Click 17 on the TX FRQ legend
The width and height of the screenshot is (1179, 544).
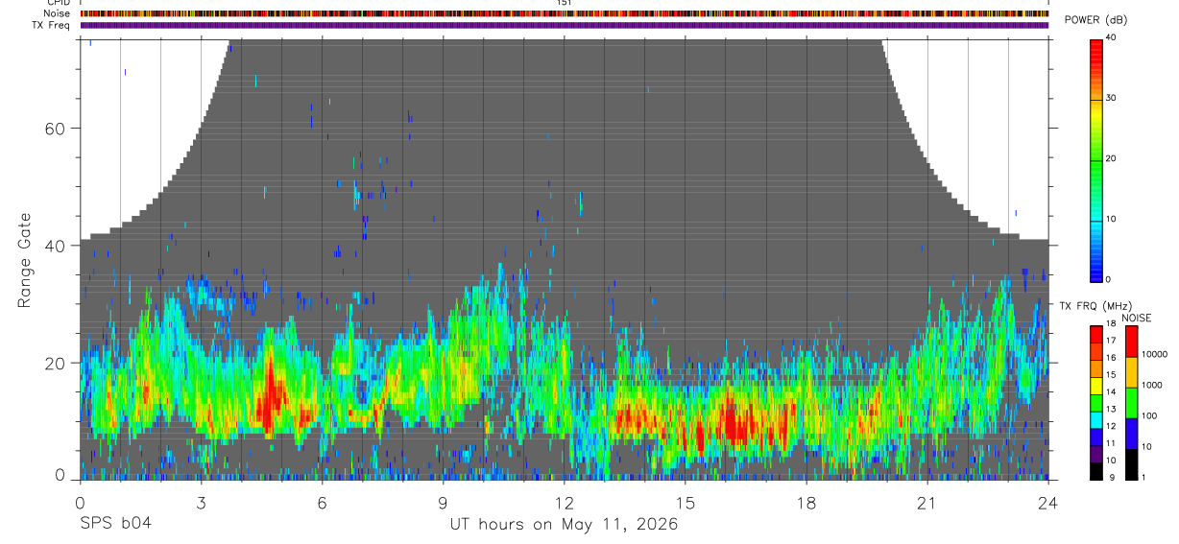(1111, 340)
